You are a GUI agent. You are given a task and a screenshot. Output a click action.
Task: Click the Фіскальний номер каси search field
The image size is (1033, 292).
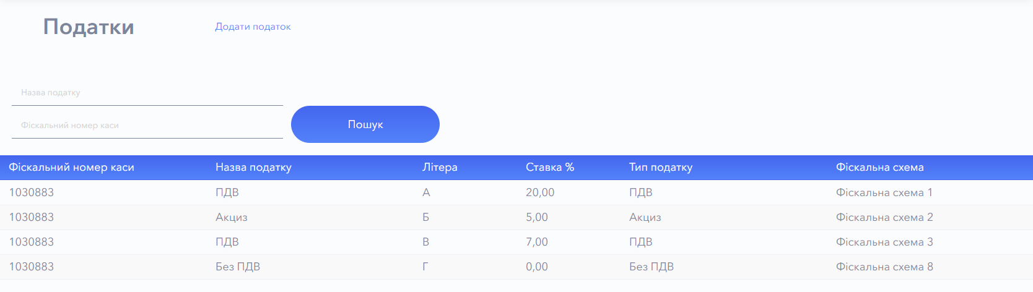147,126
